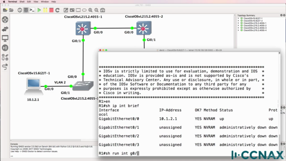Open the Window menu

(45, 2)
